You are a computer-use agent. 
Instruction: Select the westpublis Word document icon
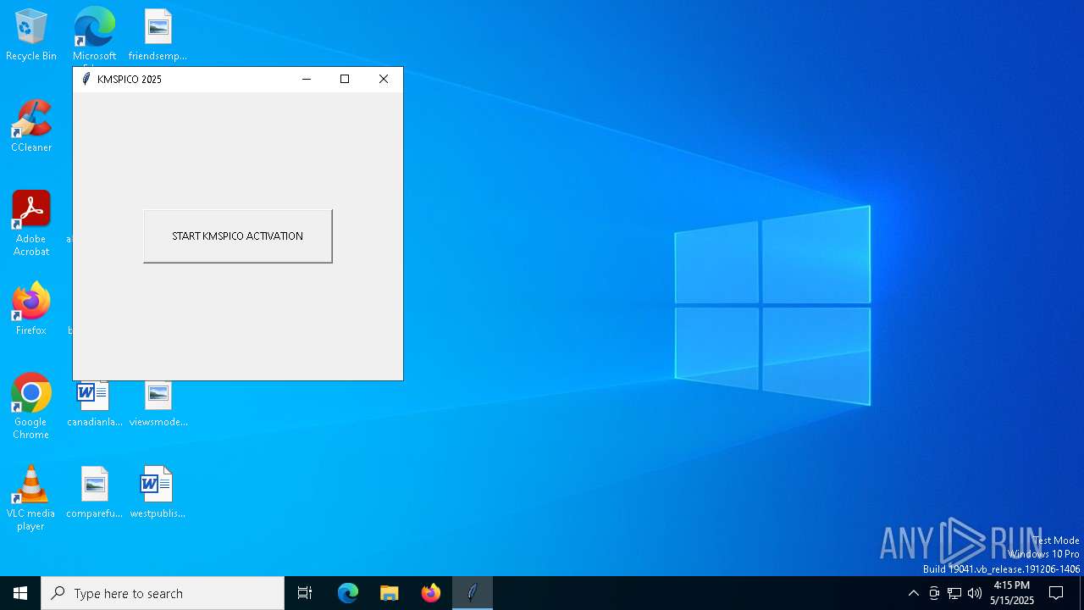[158, 493]
